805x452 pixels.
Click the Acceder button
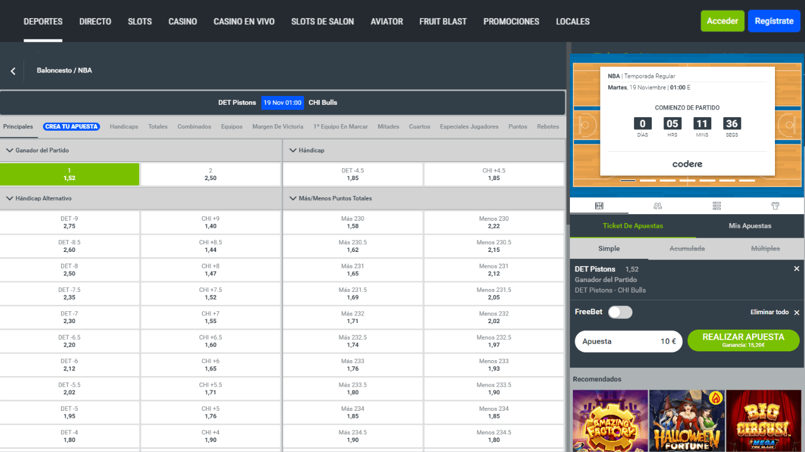click(x=722, y=21)
